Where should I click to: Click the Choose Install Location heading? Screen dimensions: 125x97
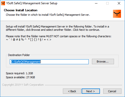tap(21, 10)
